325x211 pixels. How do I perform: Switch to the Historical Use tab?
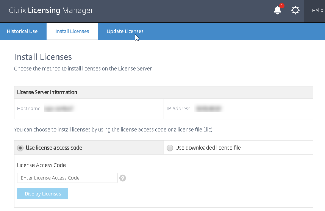click(22, 31)
